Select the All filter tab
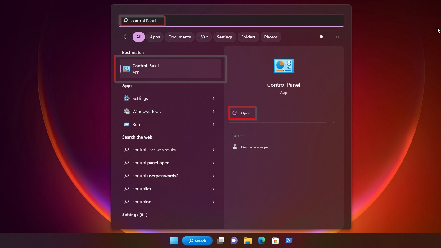 coord(138,37)
